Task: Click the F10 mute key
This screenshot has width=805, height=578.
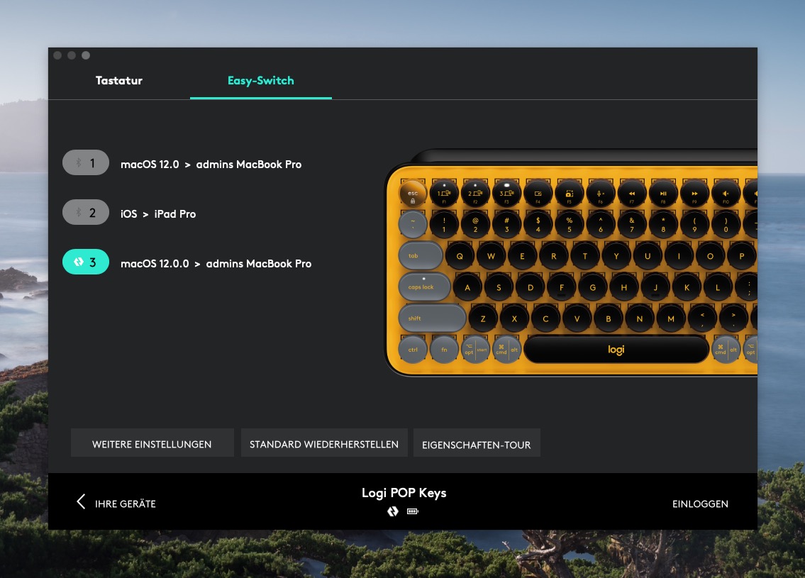Action: 726,194
